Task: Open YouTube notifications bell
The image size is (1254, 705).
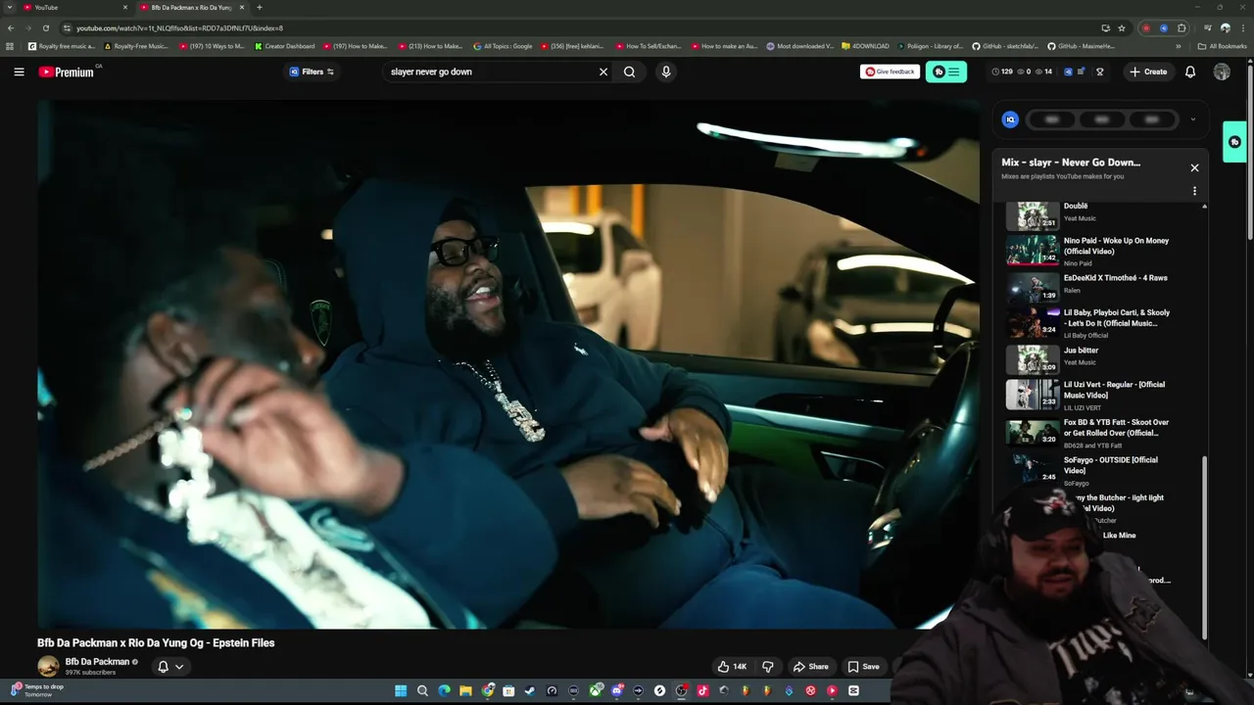Action: click(1190, 71)
